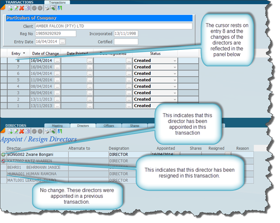Image resolution: width=280 pixels, height=223 pixels.
Task: Click the printer icon in Directors toolbar
Action: 47,131
